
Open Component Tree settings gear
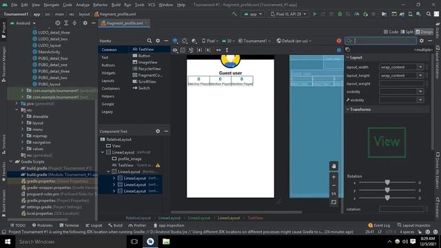[158, 131]
